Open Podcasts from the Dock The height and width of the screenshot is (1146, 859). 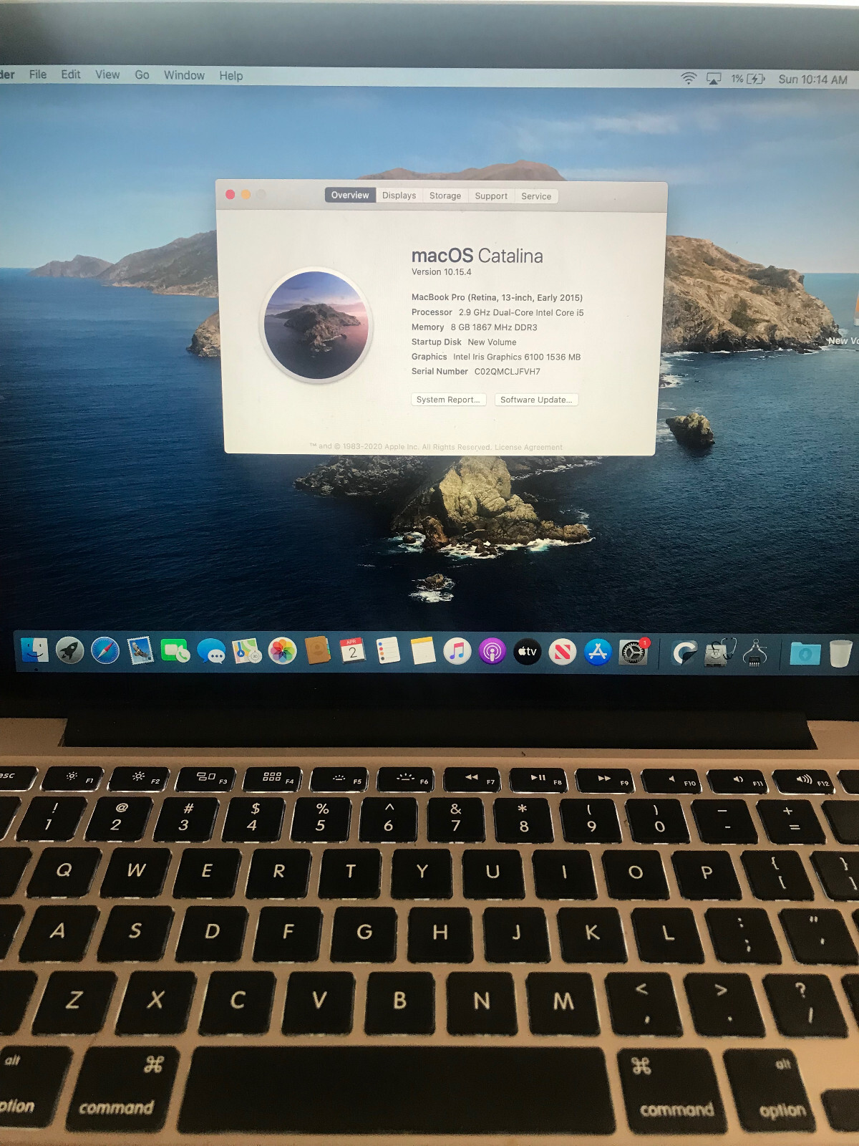click(492, 652)
